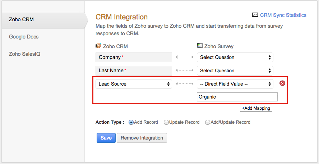319x164 pixels.
Task: Click the Organic direct value text field
Action: [237, 97]
